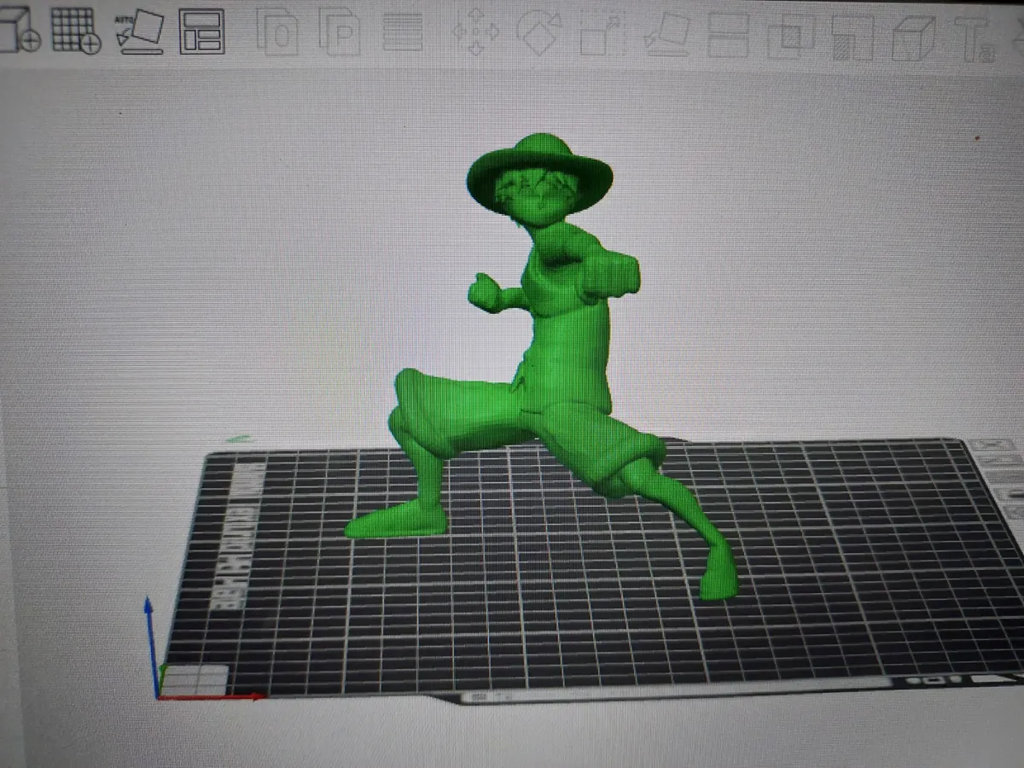Open the Mesh boolean tool

coord(791,38)
